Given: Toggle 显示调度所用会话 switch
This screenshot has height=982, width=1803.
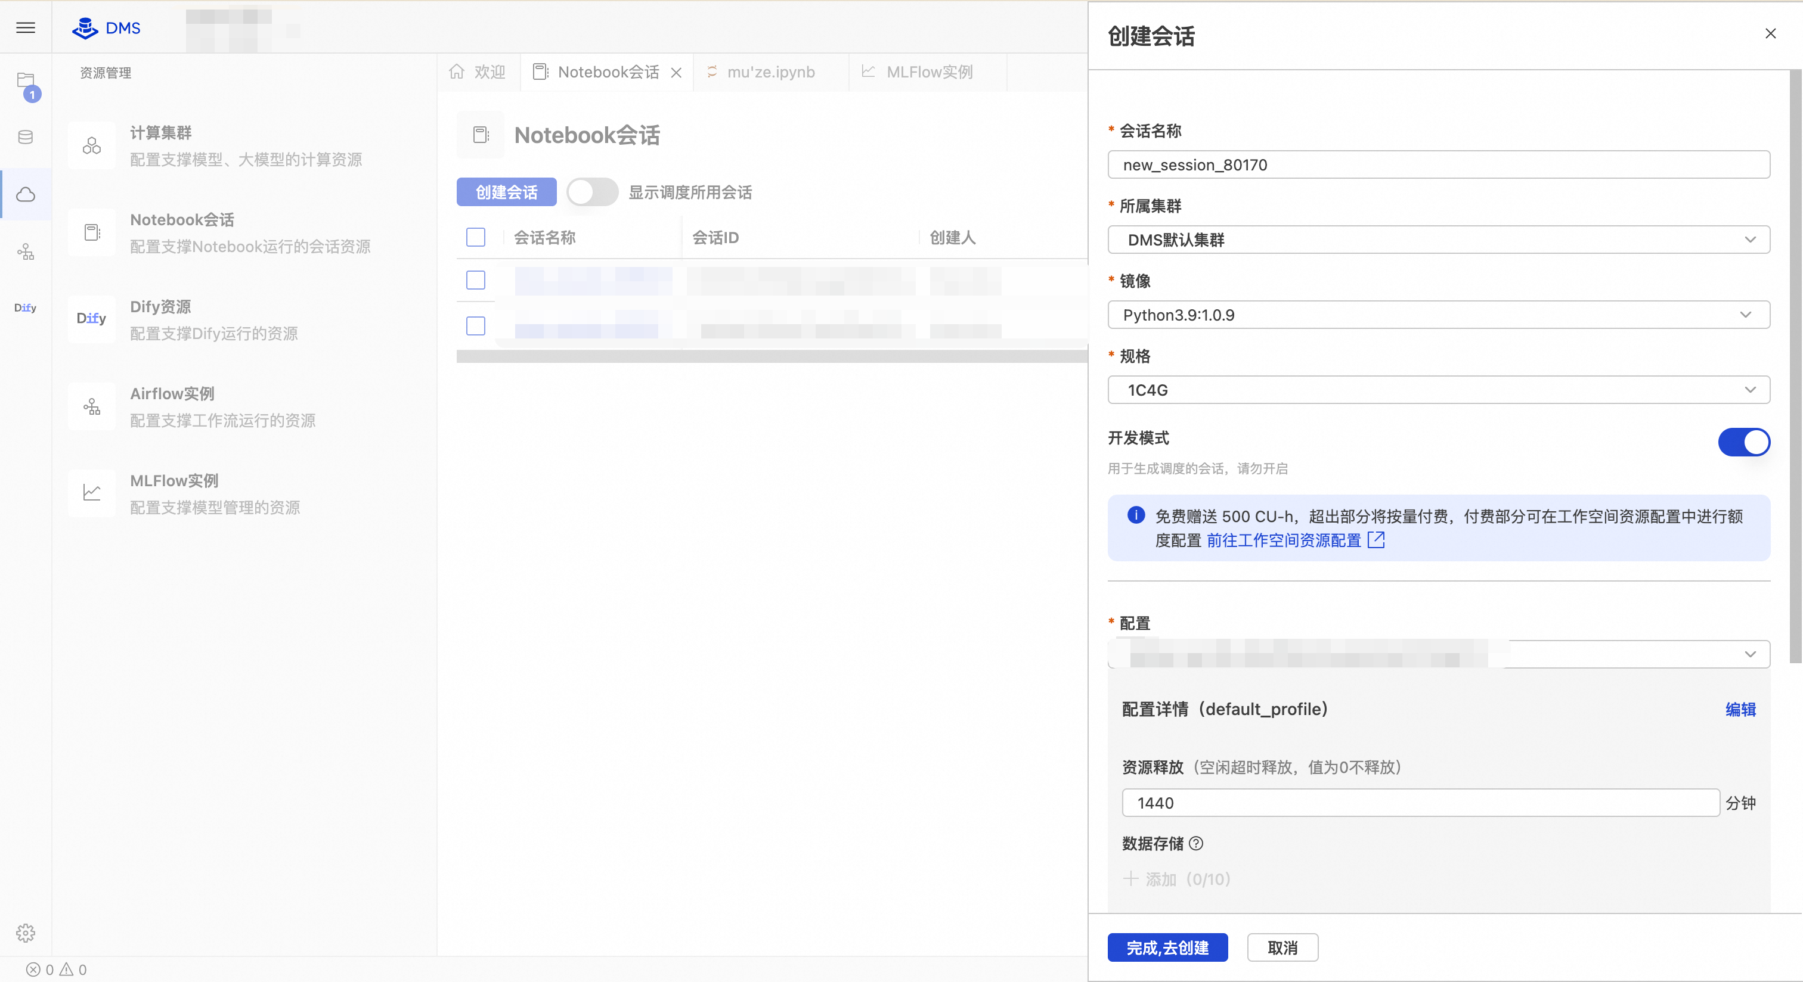Looking at the screenshot, I should (x=591, y=192).
